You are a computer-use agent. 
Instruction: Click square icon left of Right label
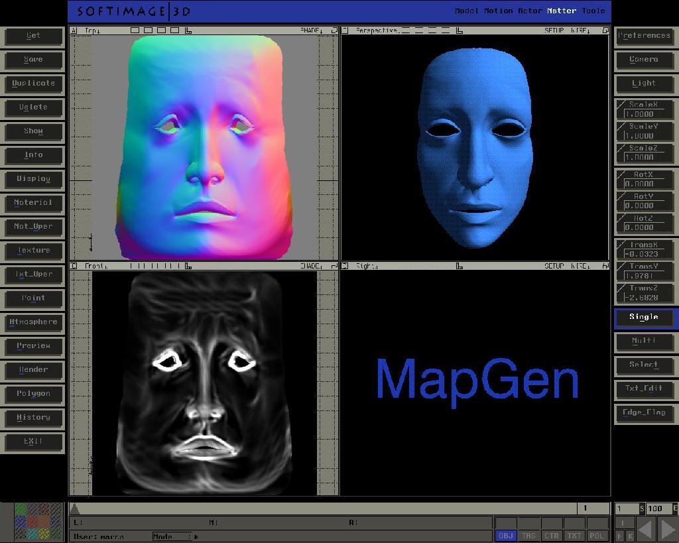coord(345,266)
